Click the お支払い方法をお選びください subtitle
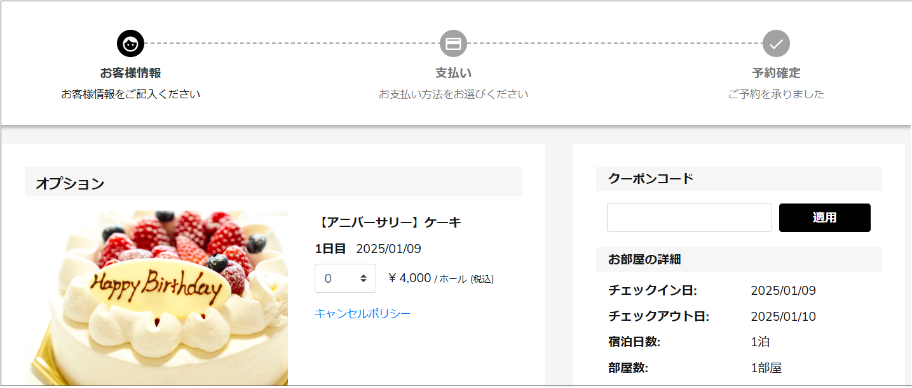Screen dimensions: 912x388 [x=453, y=94]
